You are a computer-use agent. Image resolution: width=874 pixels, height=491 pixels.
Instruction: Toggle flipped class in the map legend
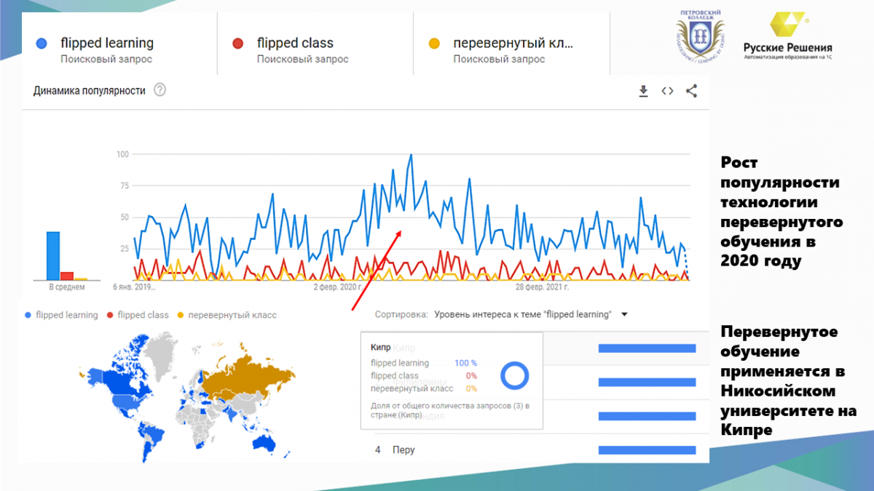138,315
